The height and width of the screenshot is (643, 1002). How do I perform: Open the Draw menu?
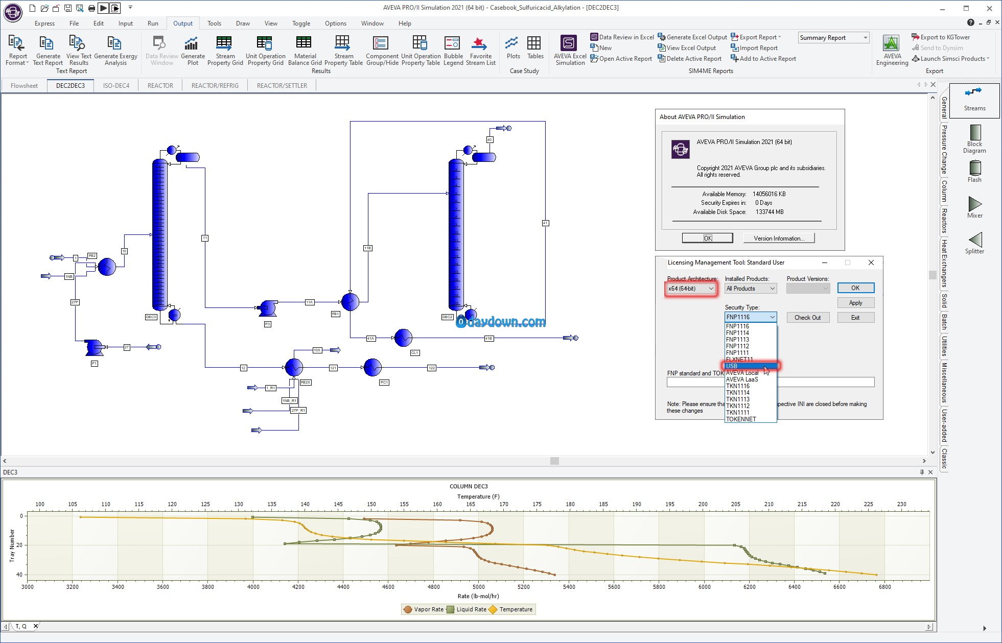[x=243, y=23]
